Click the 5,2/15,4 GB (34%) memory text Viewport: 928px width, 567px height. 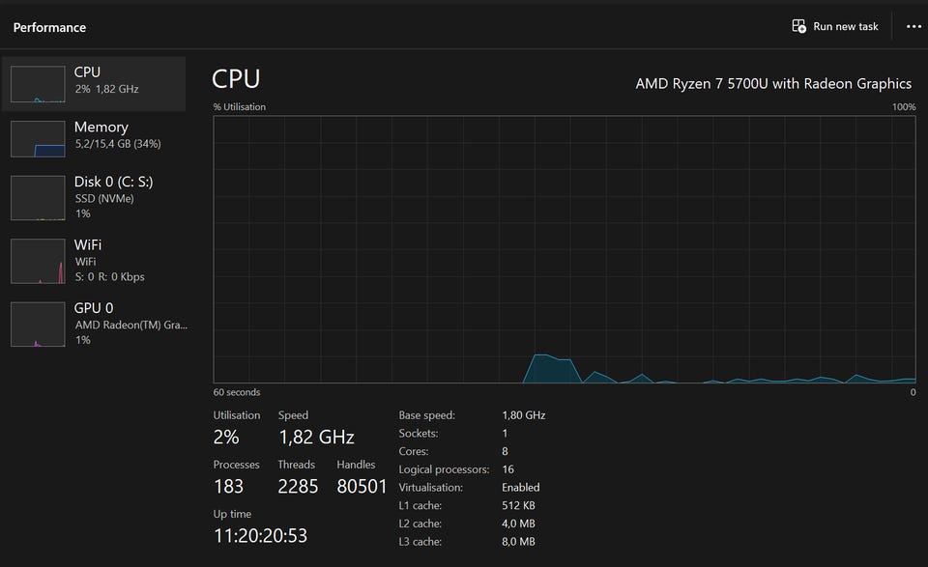pyautogui.click(x=118, y=144)
